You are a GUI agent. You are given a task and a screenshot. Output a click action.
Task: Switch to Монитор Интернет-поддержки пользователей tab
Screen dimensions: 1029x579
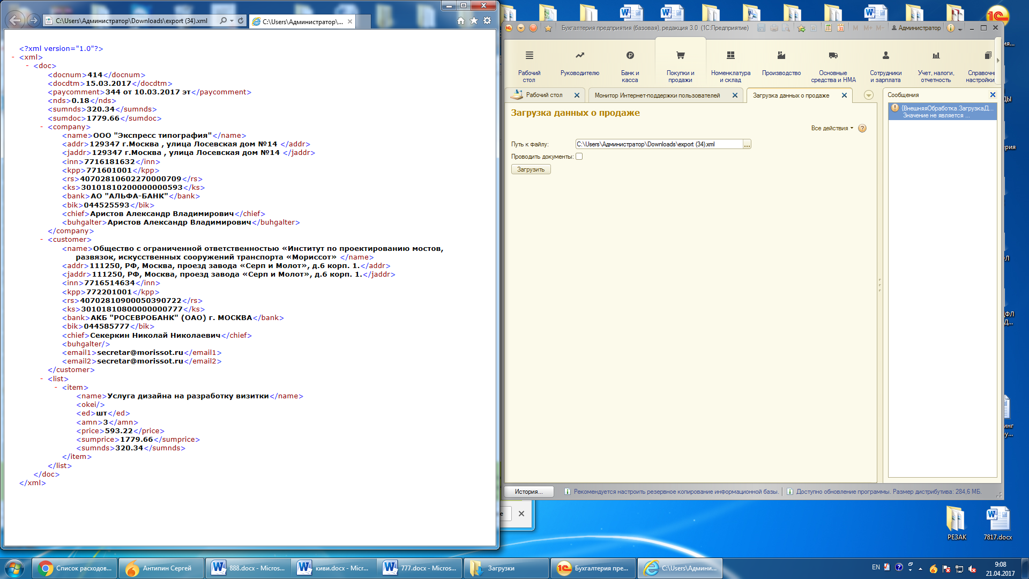[657, 95]
